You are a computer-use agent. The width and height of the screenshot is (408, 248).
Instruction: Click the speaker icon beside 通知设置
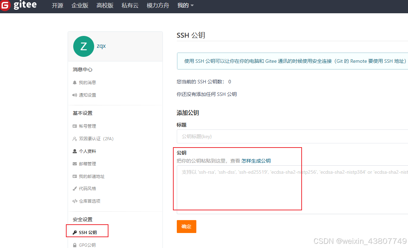point(75,95)
